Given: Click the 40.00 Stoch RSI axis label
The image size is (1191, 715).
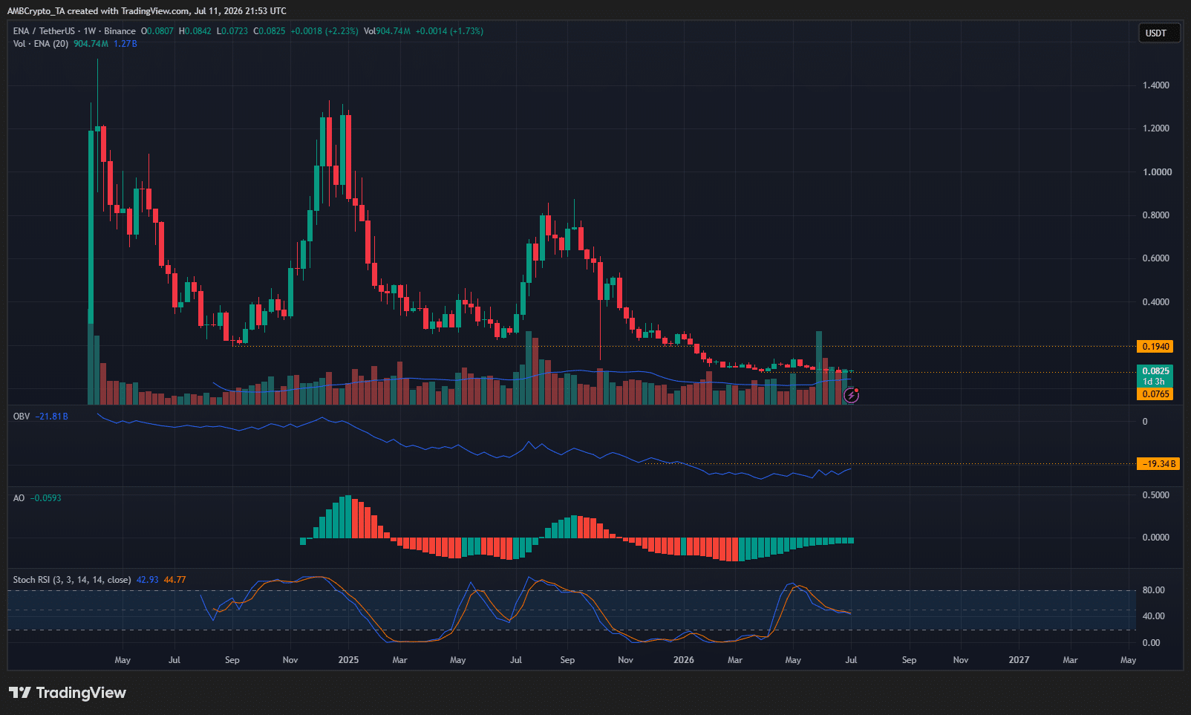Looking at the screenshot, I should click(x=1154, y=616).
